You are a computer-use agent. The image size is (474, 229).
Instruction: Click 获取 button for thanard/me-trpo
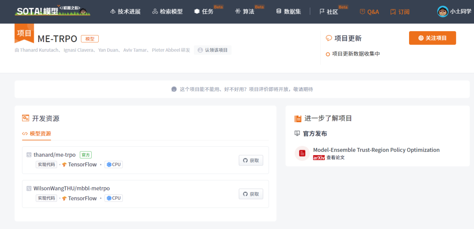pyautogui.click(x=251, y=161)
